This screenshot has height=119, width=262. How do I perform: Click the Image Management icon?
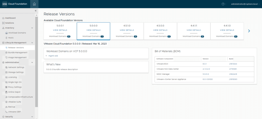(x=6, y=57)
